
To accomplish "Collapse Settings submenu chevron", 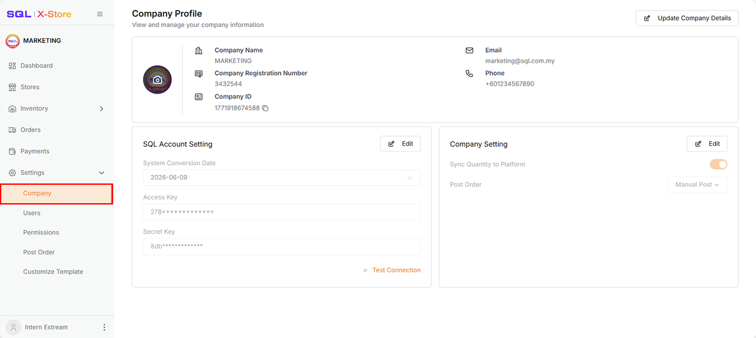I will click(x=101, y=172).
